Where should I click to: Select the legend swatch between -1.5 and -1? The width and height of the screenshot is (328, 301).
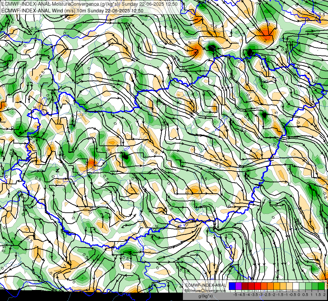coord(283,286)
